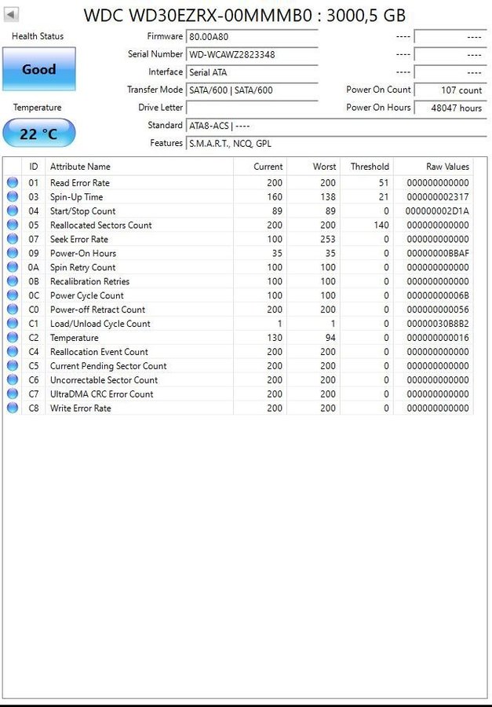This screenshot has width=492, height=707.
Task: Click the ID column header
Action: 33,167
